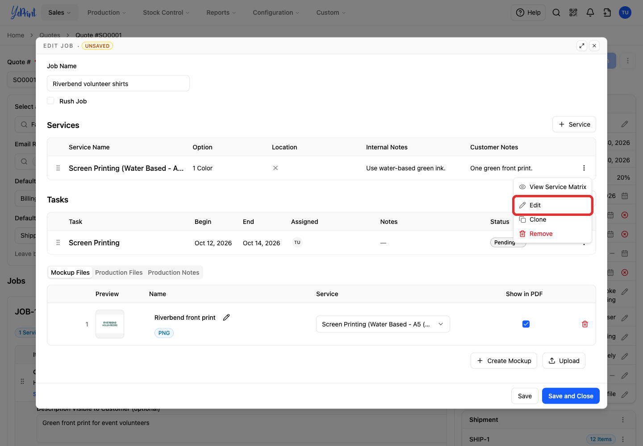The height and width of the screenshot is (446, 643).
Task: Click the add Service button
Action: 574,124
